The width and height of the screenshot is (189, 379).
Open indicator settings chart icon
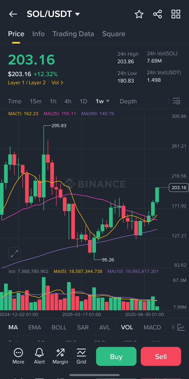(x=181, y=327)
